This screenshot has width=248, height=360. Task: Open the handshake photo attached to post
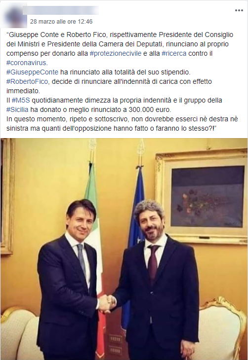pyautogui.click(x=124, y=249)
